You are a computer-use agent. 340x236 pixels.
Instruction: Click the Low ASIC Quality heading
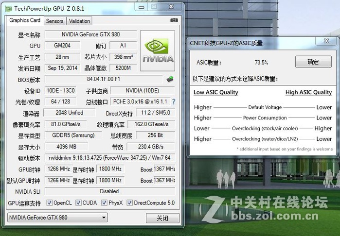(216, 92)
